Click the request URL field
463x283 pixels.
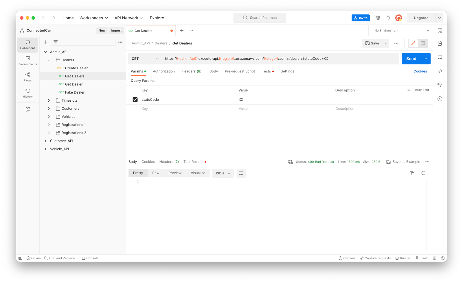click(x=280, y=59)
